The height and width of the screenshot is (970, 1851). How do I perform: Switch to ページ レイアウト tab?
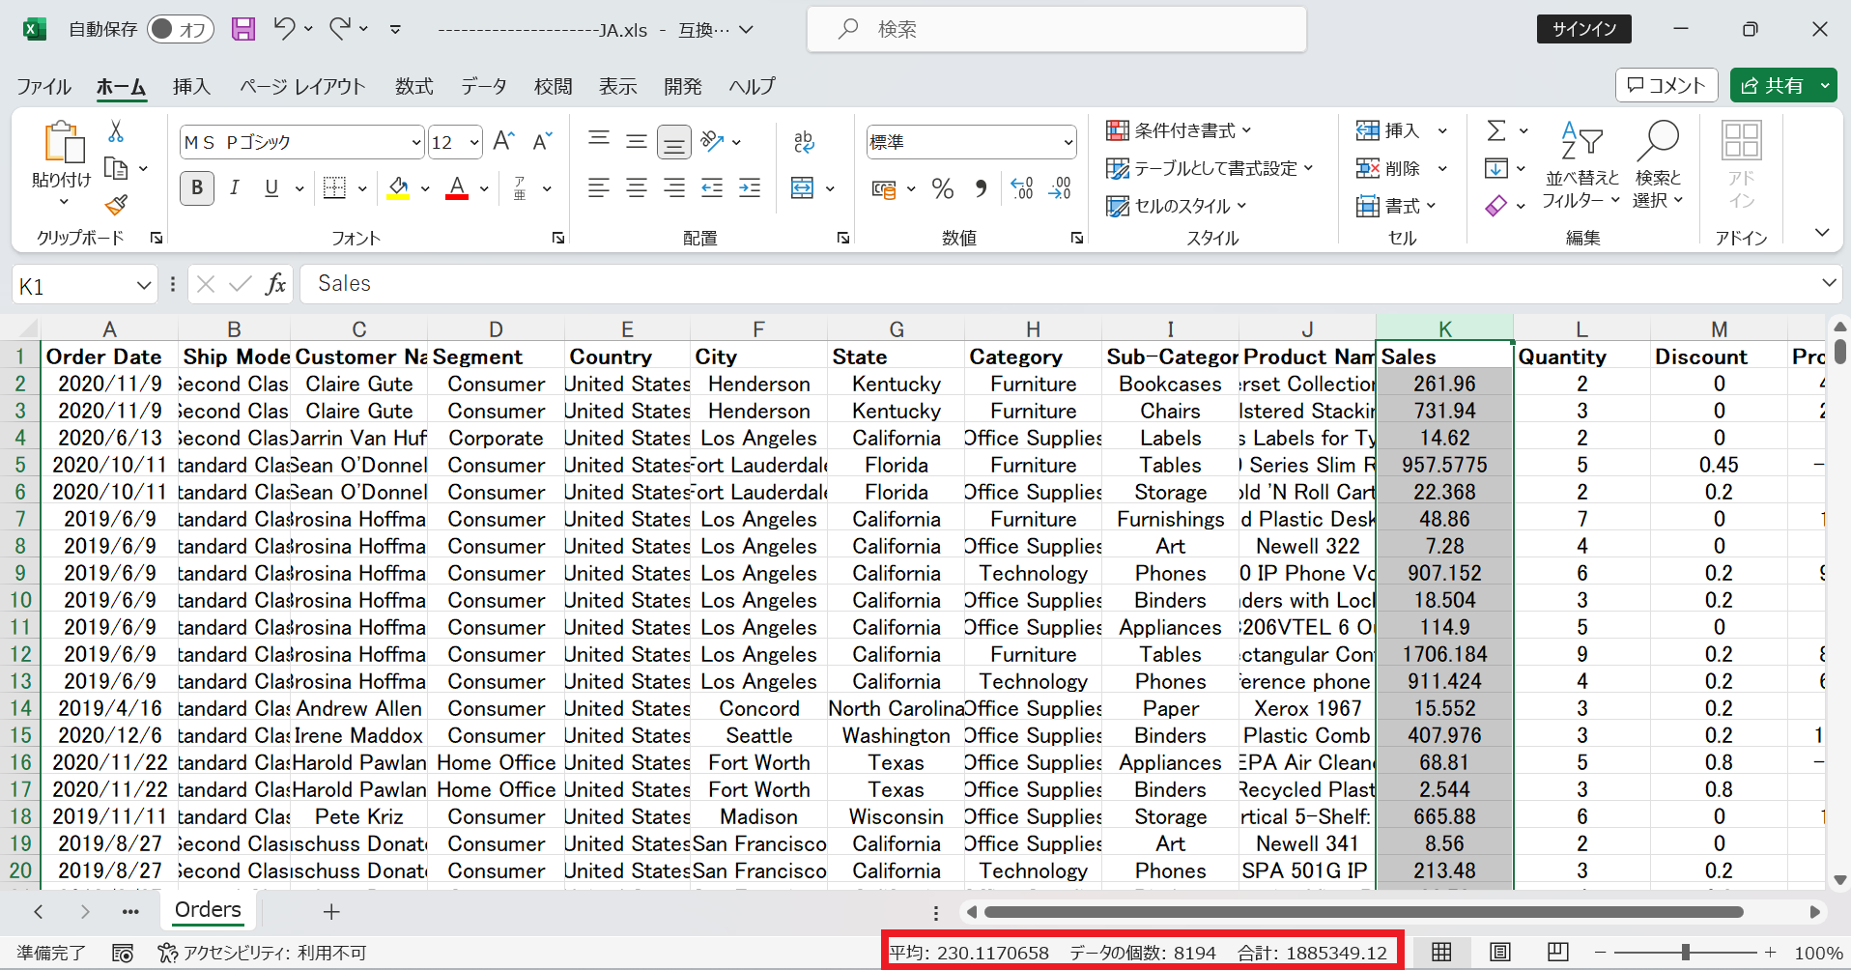point(302,86)
